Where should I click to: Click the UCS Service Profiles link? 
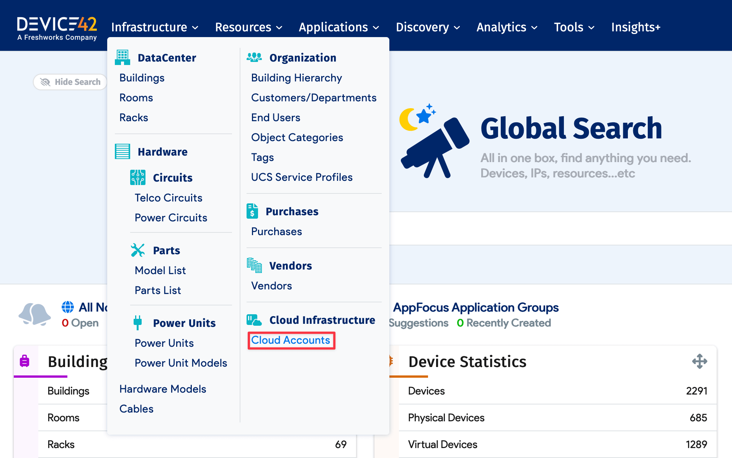302,177
